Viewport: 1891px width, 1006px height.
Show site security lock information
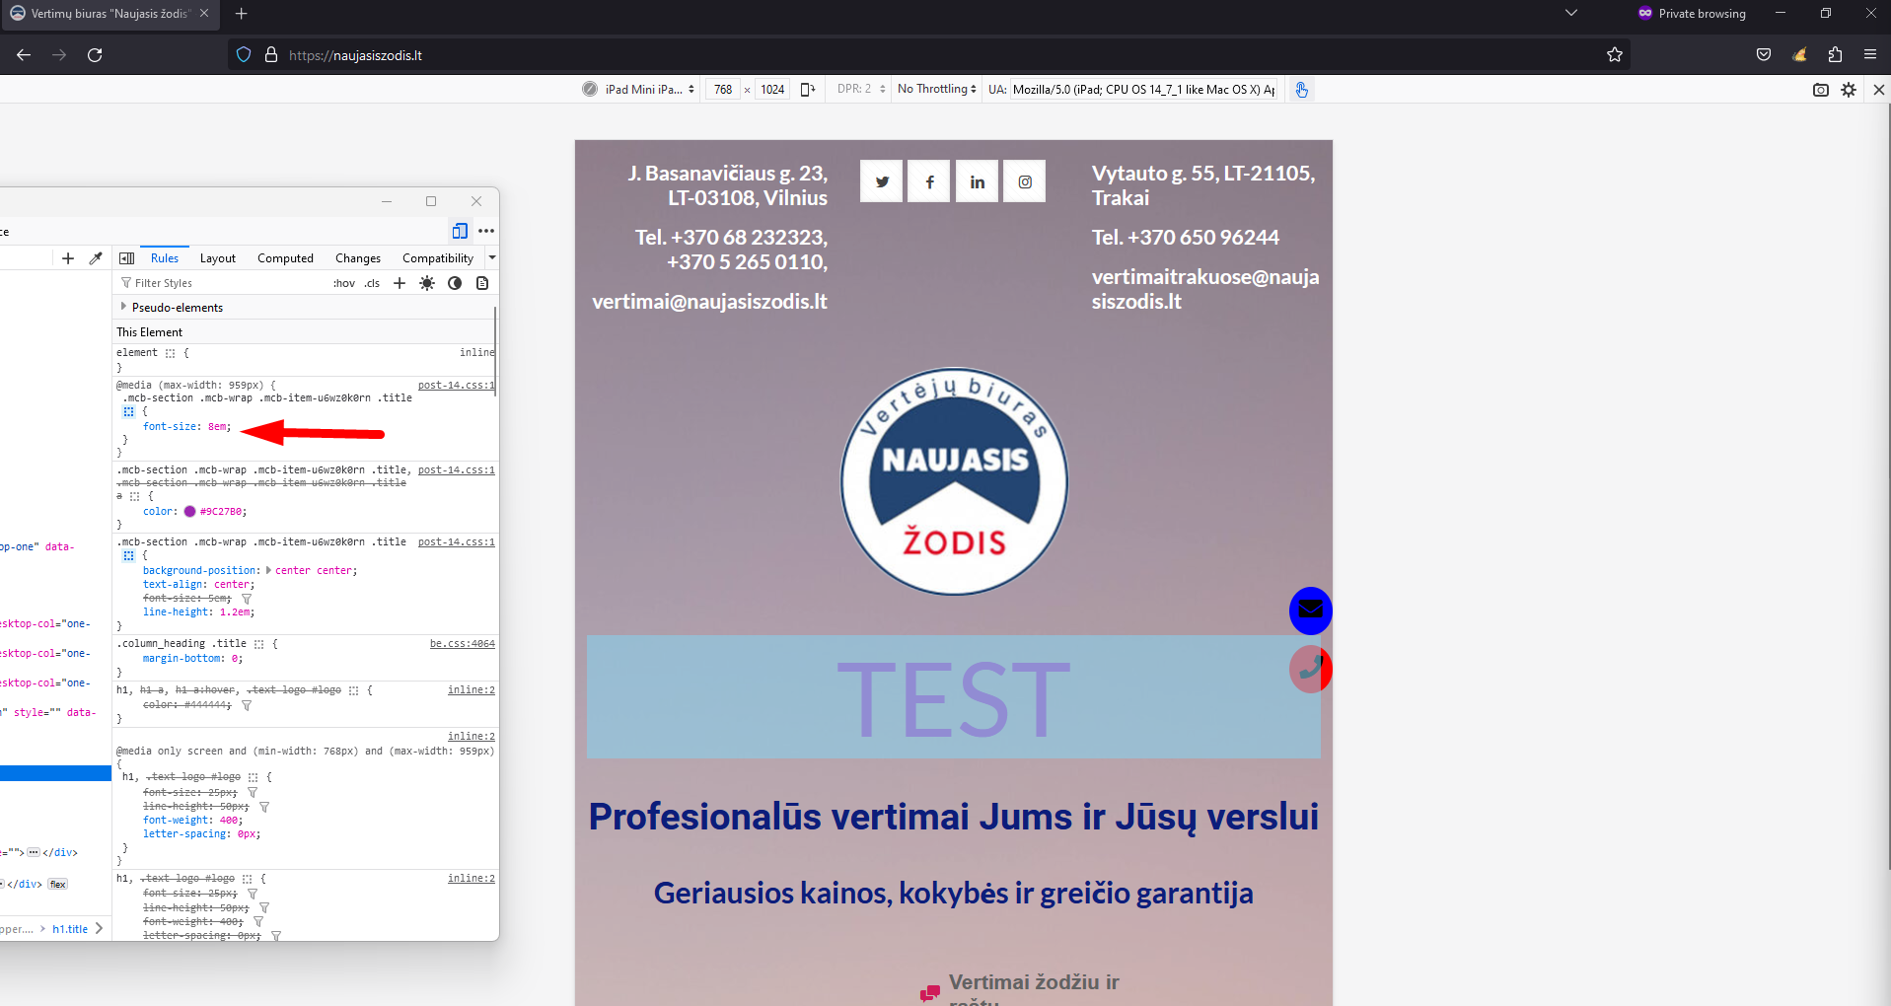click(x=271, y=55)
